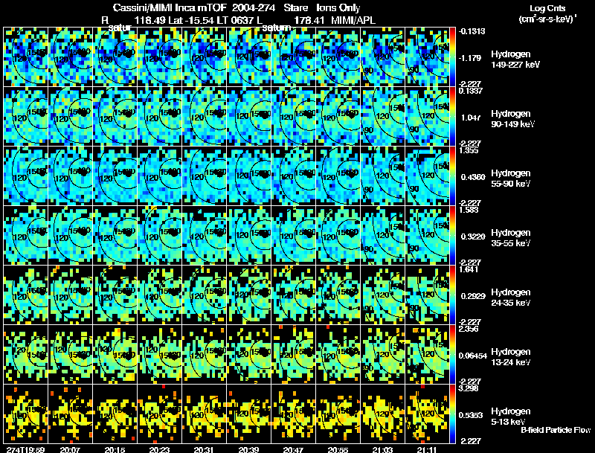Click the '21:11' time label
The image size is (595, 453).
427,449
